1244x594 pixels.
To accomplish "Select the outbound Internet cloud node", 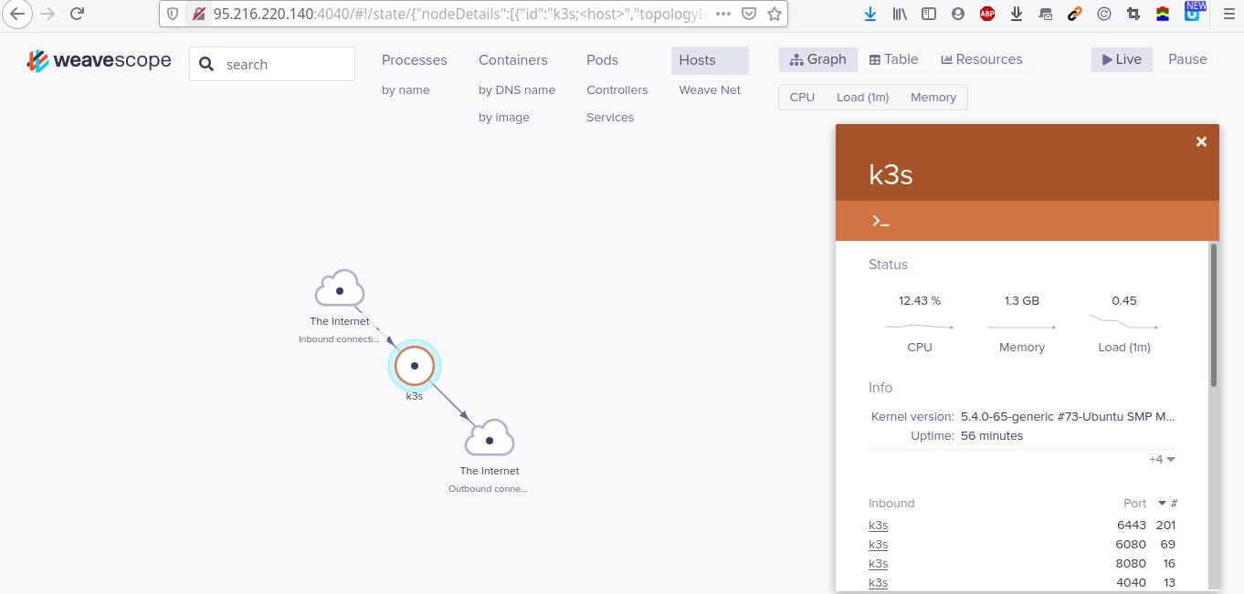I will (x=490, y=438).
